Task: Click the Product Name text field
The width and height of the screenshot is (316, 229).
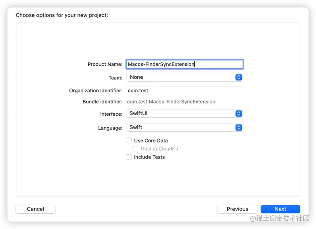Action: tap(184, 64)
